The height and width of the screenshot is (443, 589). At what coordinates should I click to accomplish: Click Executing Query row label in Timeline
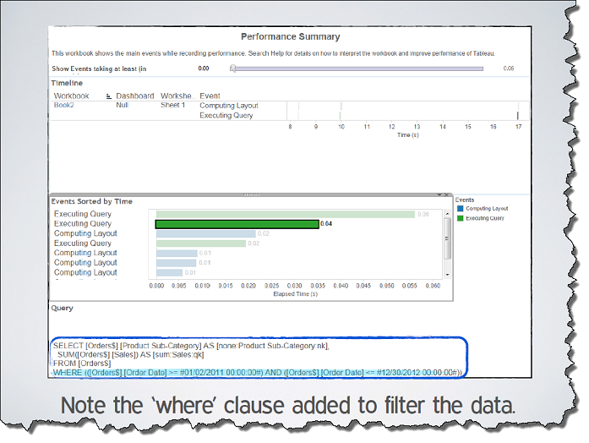[x=226, y=115]
